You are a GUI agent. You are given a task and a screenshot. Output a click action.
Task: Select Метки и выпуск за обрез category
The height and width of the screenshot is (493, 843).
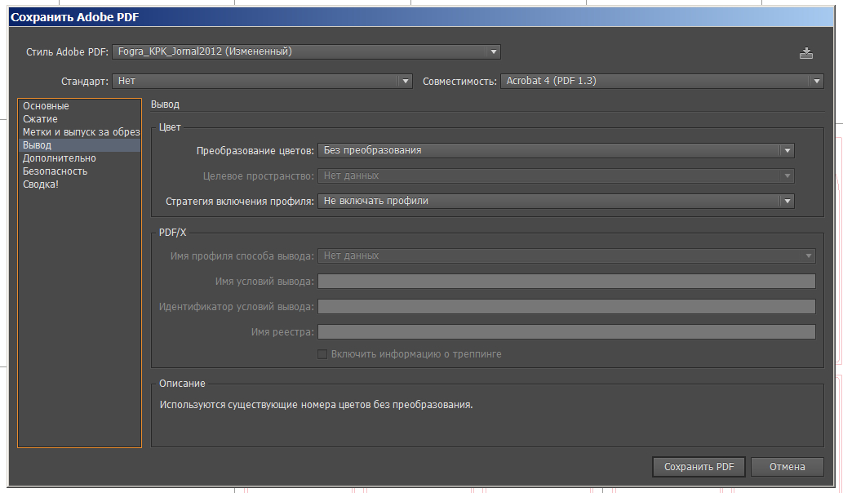(x=81, y=132)
